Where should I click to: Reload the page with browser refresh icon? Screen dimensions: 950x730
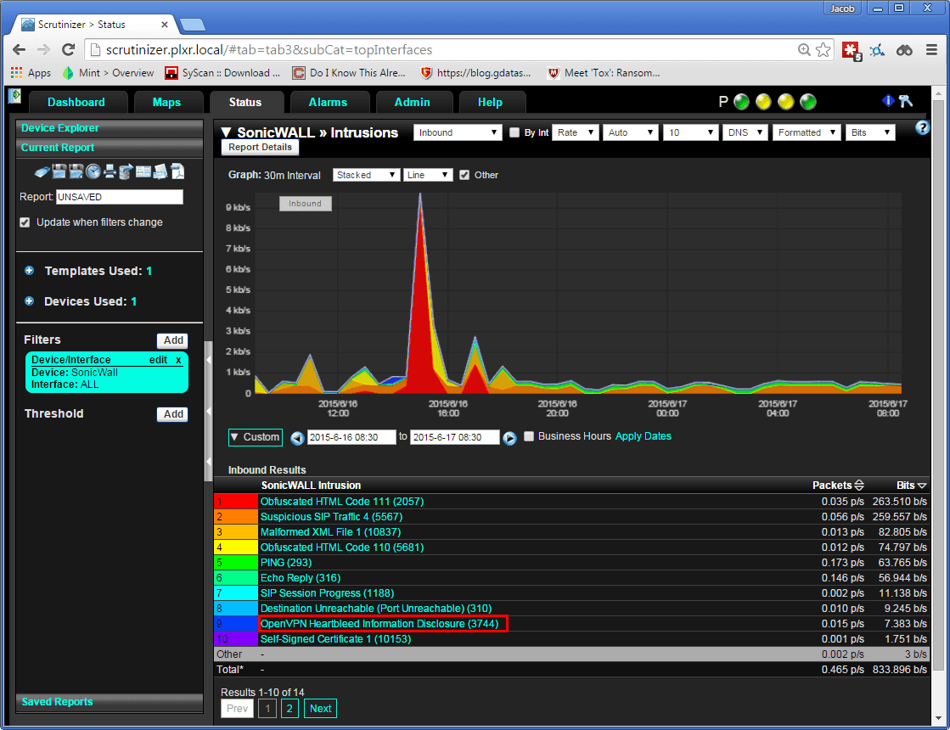[69, 50]
